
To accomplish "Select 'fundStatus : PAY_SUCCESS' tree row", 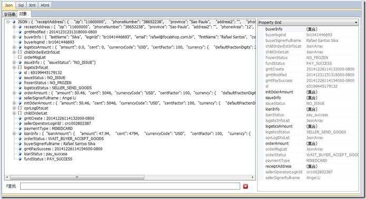I will point(48,159).
